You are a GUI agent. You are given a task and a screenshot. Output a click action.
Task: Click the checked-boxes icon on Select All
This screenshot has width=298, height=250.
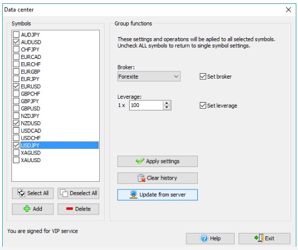[21, 193]
